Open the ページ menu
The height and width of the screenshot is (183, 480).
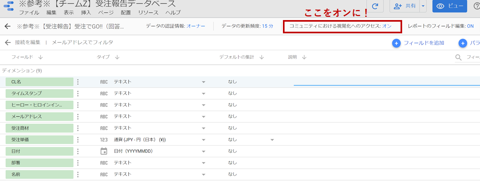(x=106, y=13)
